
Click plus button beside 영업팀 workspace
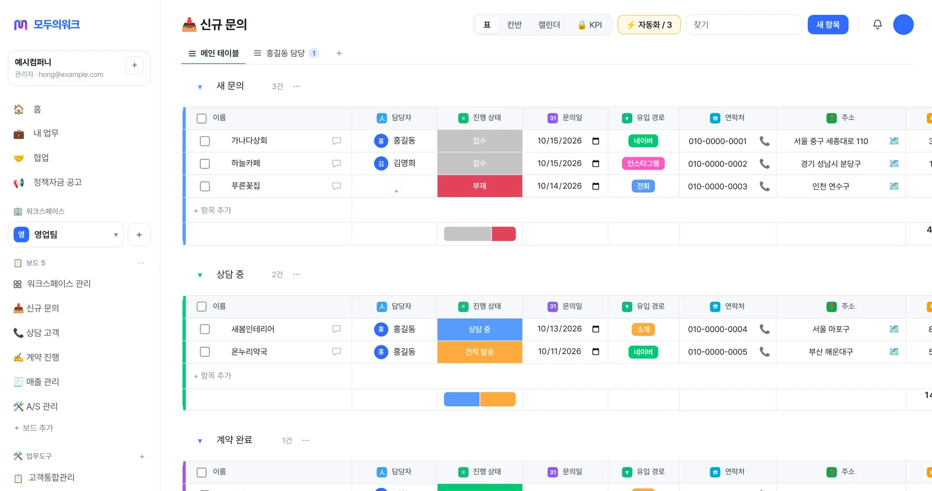(x=139, y=235)
